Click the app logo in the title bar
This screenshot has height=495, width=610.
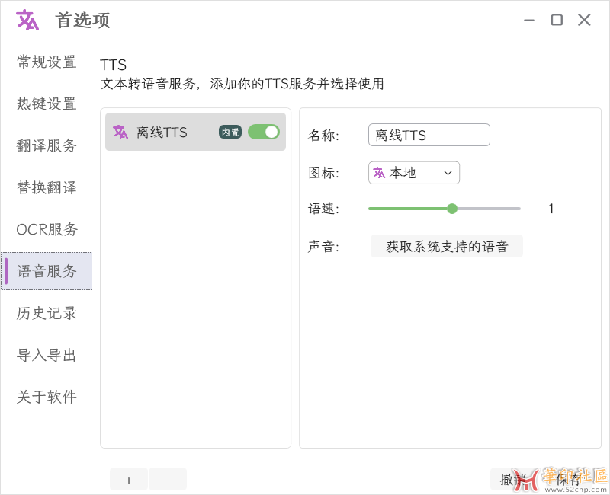coord(27,20)
